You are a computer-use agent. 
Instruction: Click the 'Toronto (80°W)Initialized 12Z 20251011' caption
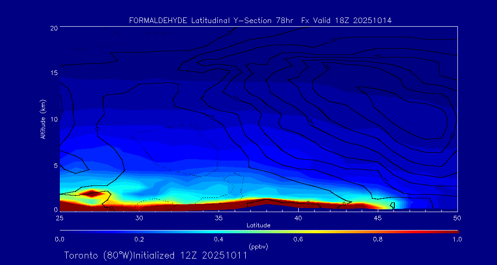pos(156,255)
